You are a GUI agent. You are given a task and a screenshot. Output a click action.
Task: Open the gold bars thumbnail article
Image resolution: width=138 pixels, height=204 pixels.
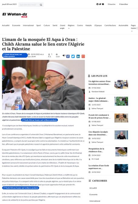pyautogui.click(x=121, y=152)
